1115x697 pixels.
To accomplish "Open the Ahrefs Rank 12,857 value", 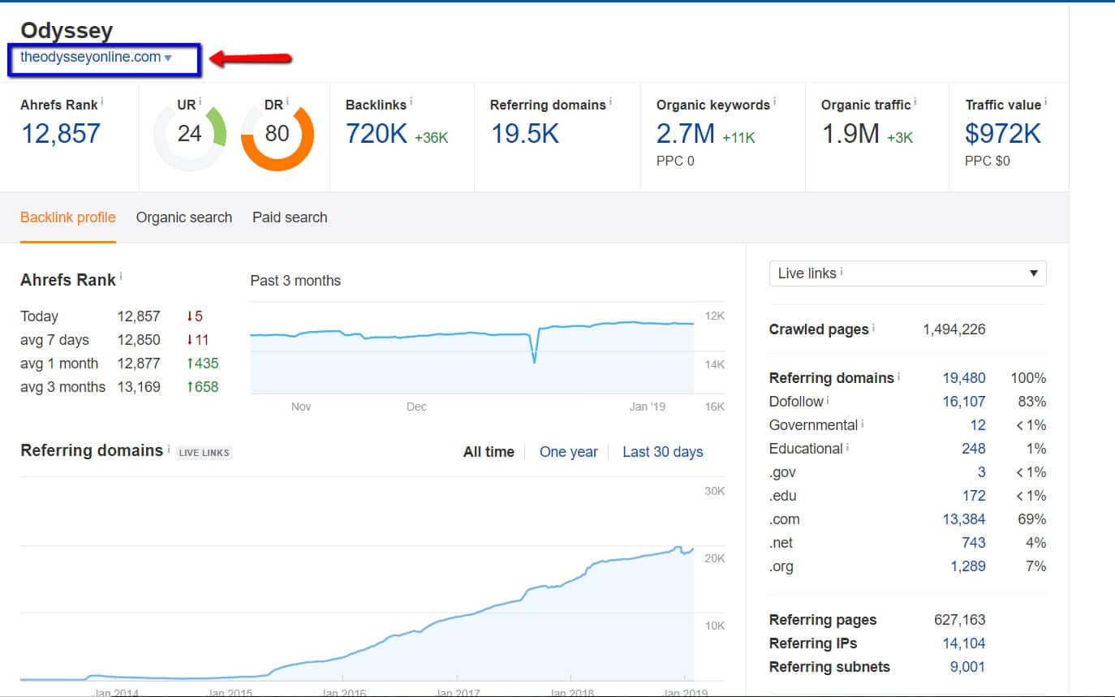I will [x=61, y=133].
